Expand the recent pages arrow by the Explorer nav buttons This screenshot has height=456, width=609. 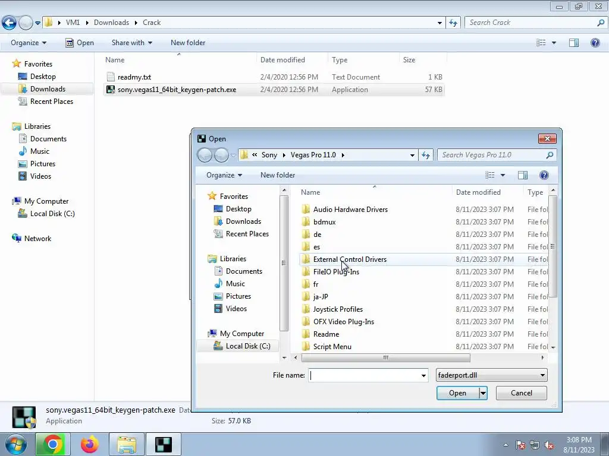click(37, 23)
